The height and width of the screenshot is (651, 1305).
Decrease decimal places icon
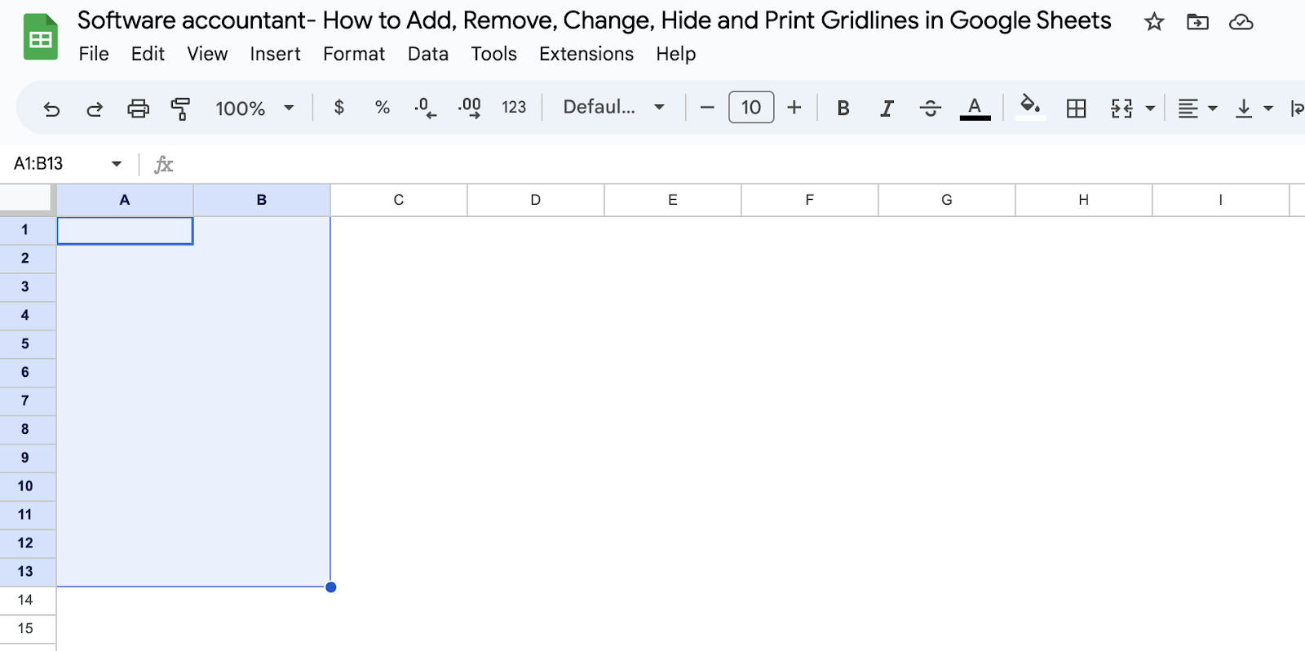point(425,107)
